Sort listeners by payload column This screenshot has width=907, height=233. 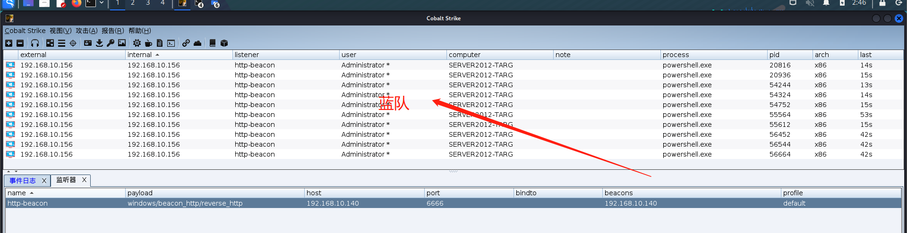click(x=215, y=193)
